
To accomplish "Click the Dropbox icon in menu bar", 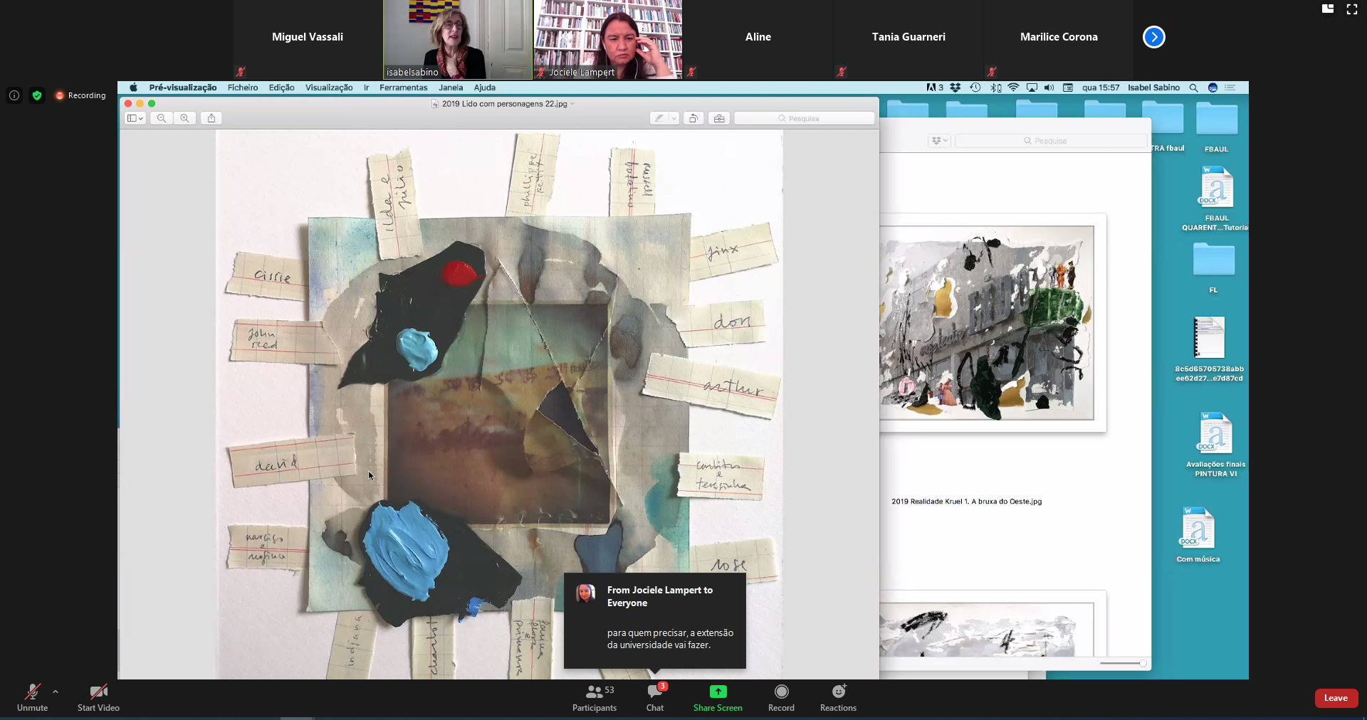I will pos(955,88).
